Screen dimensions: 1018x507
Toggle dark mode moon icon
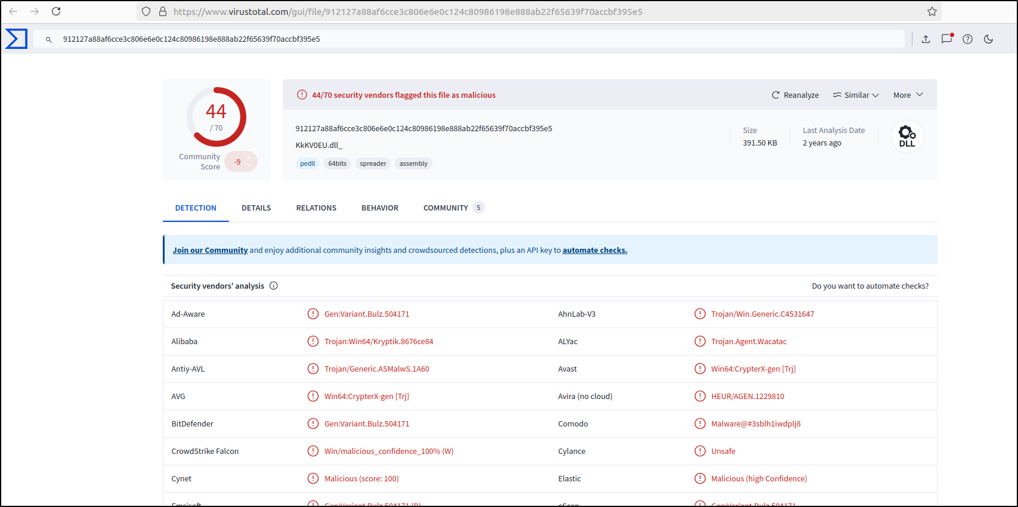point(988,39)
